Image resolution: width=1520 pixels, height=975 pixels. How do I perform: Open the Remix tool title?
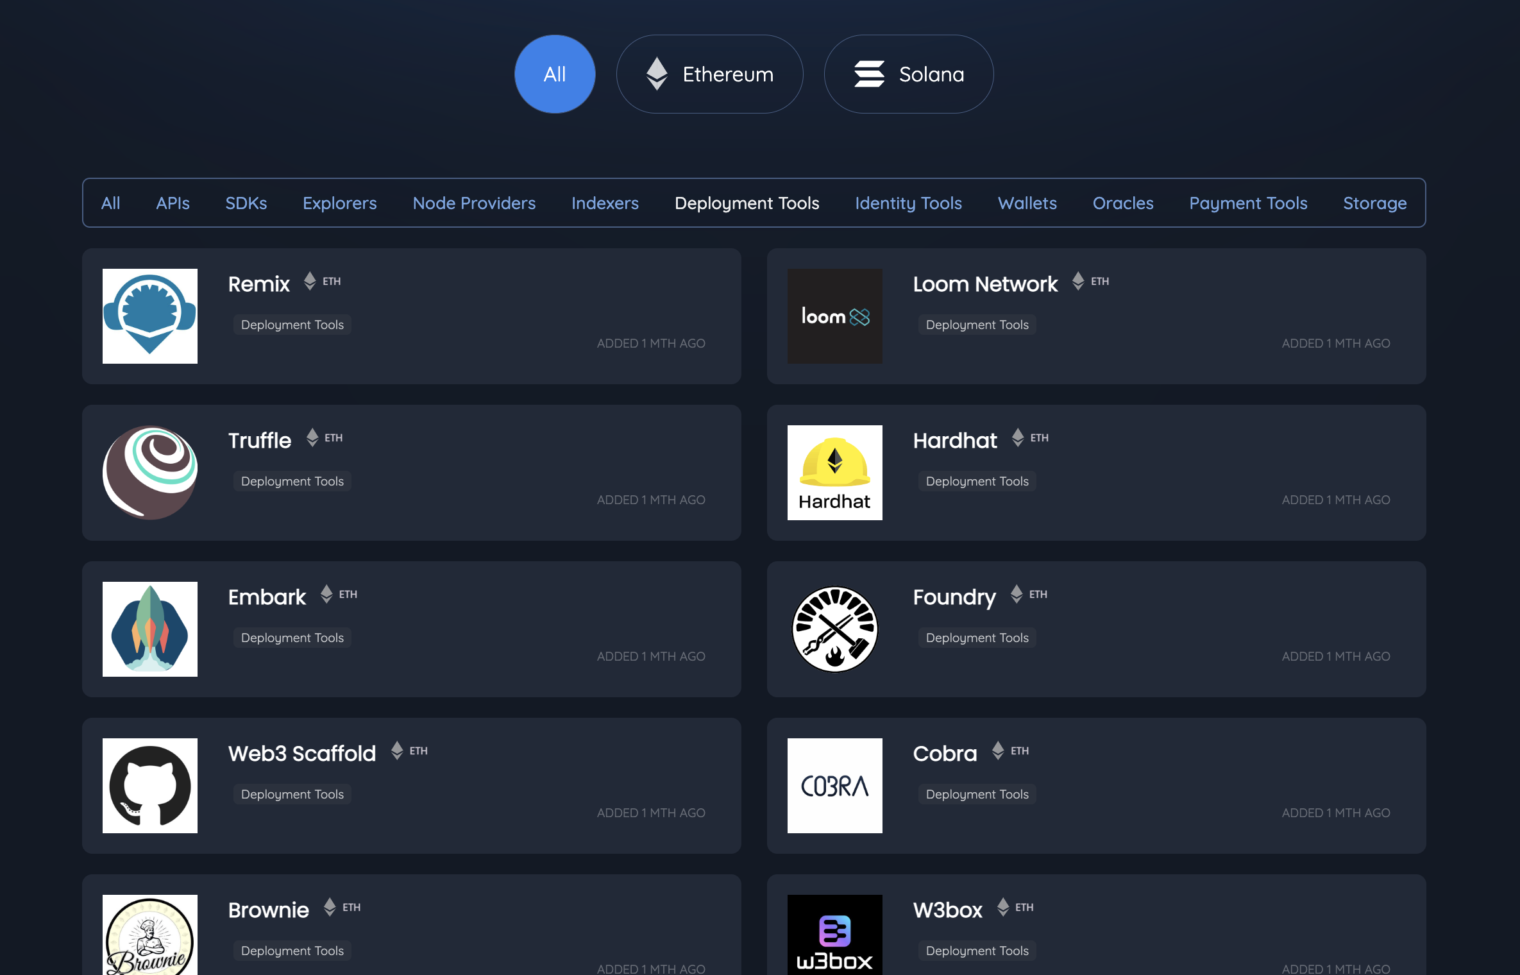point(259,284)
